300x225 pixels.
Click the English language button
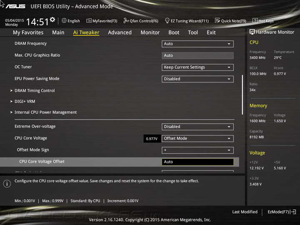[71, 21]
